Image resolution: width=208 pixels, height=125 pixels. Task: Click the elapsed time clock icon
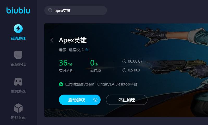point(124,61)
